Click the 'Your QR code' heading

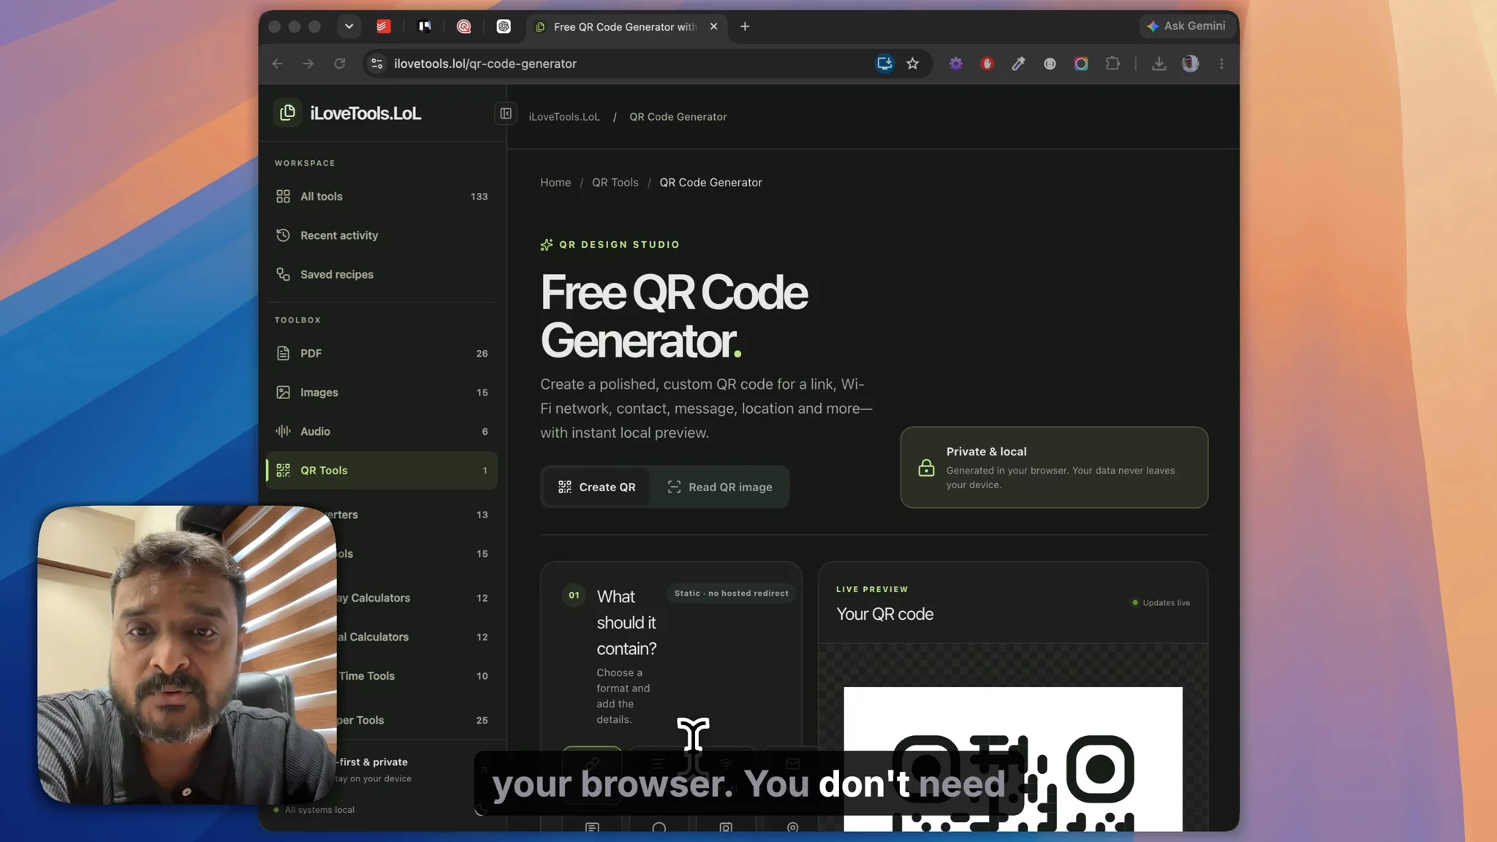pos(885,614)
